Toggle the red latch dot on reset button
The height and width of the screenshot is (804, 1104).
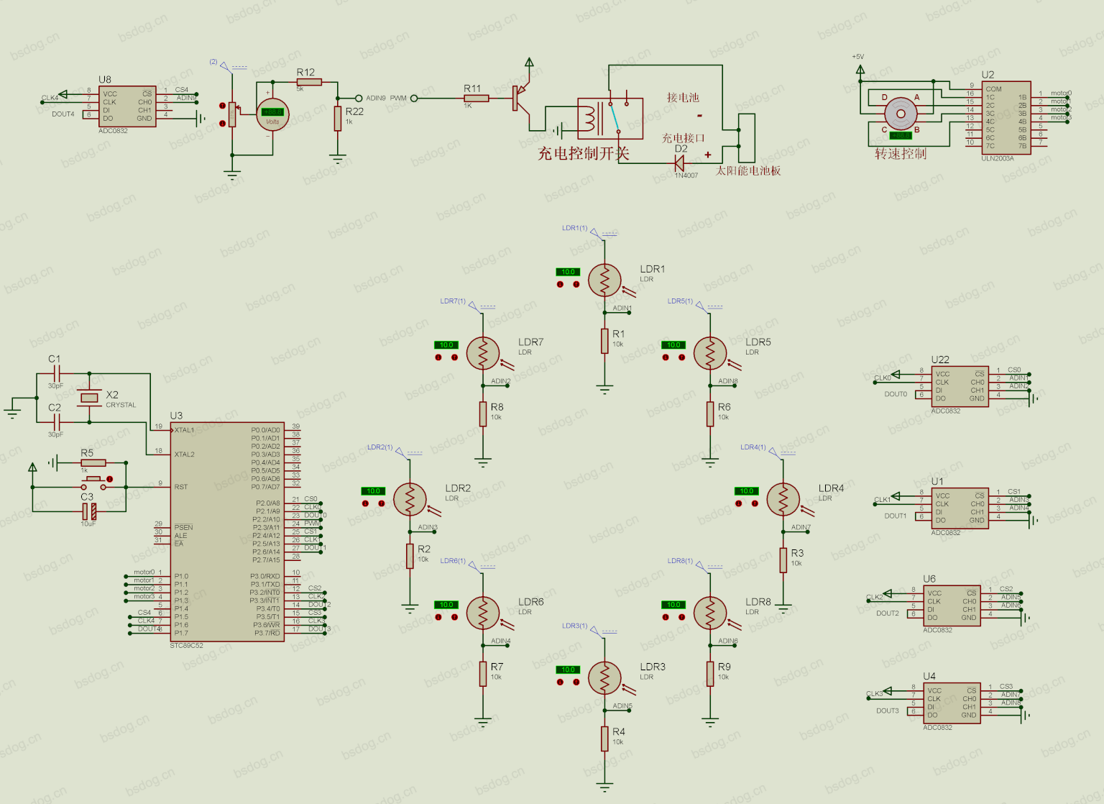pyautogui.click(x=110, y=479)
